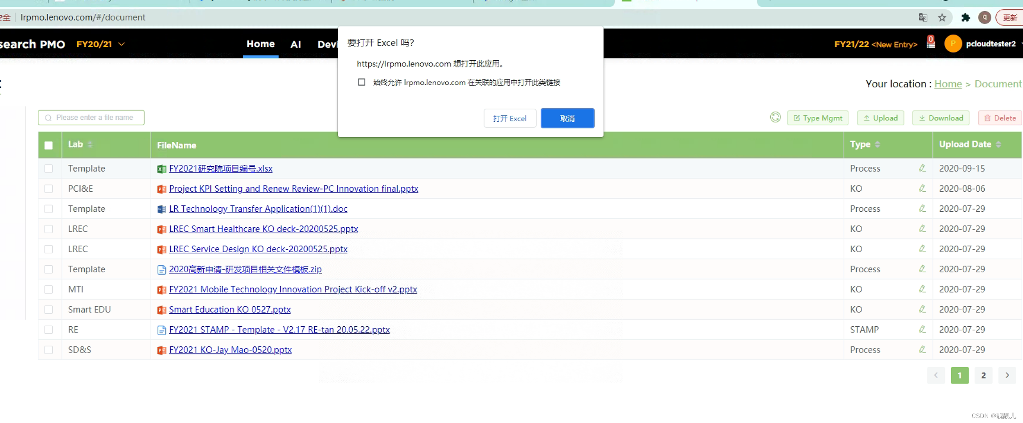Check the Smart EDU row checkbox
Screen dimensions: 1023x423
[x=49, y=309]
